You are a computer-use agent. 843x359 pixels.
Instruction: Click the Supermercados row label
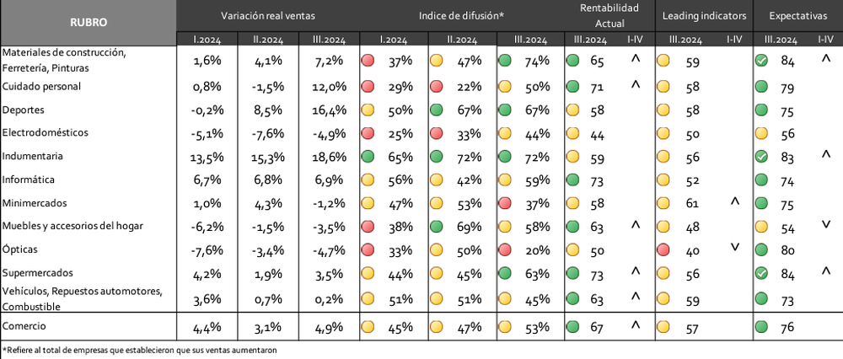(38, 273)
